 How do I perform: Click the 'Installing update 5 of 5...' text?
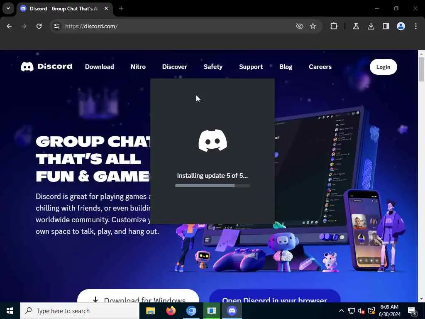[x=212, y=176]
